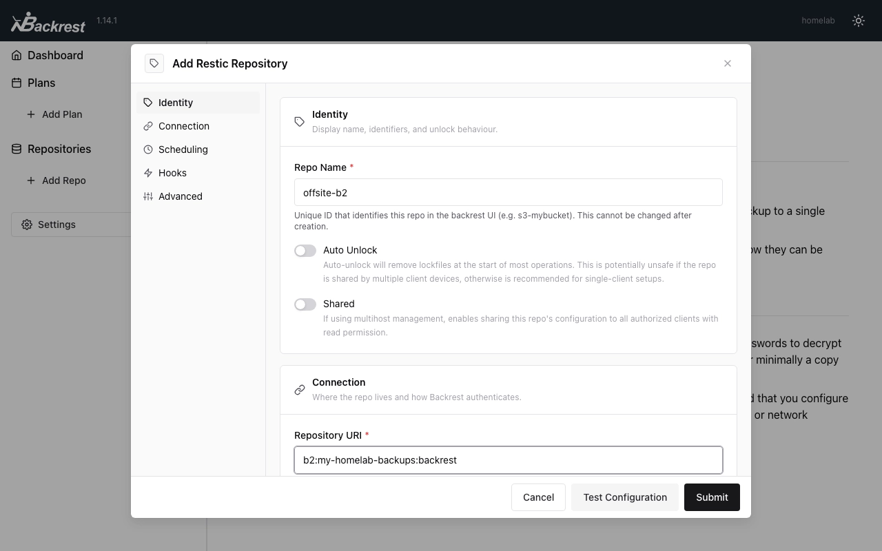This screenshot has width=882, height=551.
Task: Toggle the light/dark theme sun icon
Action: coord(859,21)
